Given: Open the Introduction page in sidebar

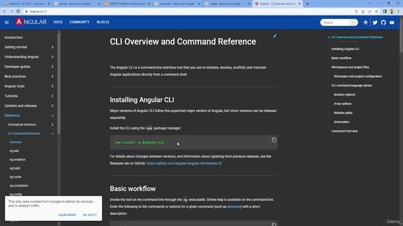Looking at the screenshot, I should tap(14, 38).
